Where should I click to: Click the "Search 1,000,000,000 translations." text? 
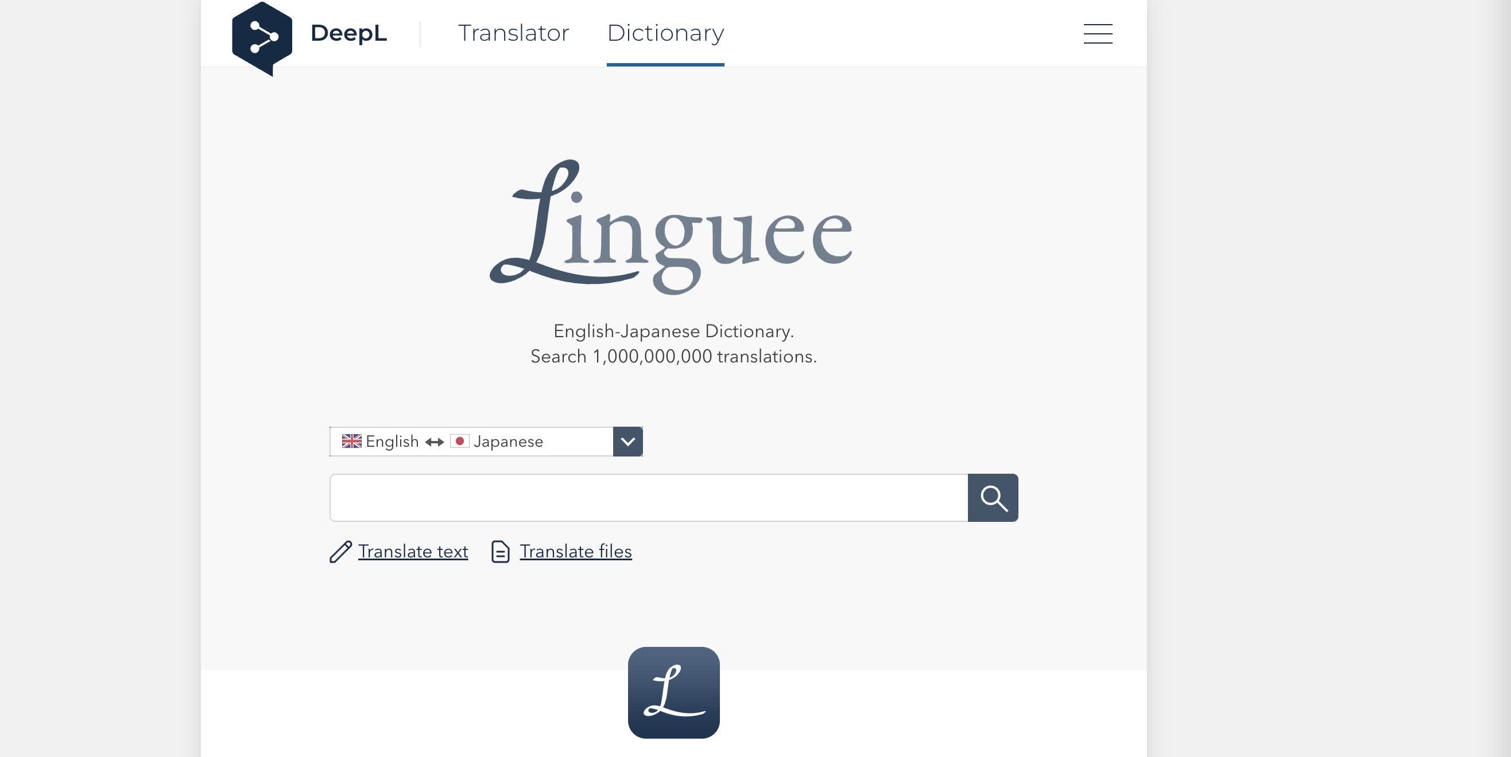673,356
